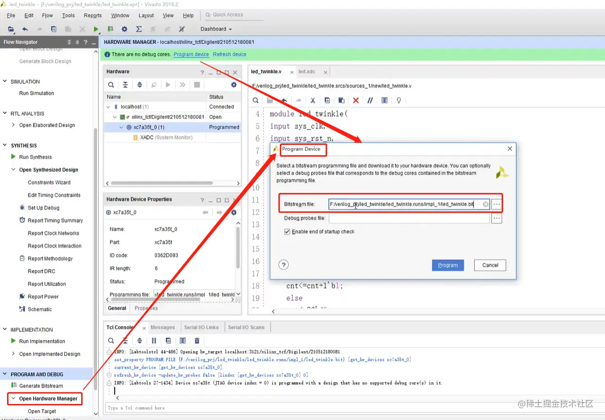Switch to the Messages tab
This screenshot has height=420, width=605.
point(163,328)
